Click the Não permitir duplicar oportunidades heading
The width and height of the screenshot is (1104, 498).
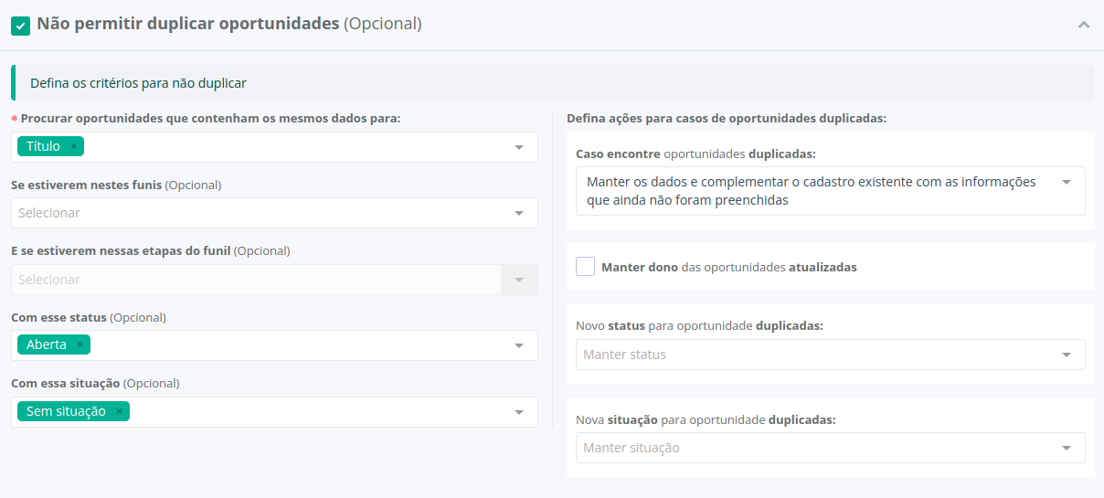point(187,25)
